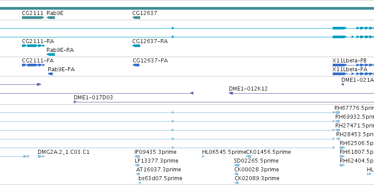
Task: Select the X11Lbeta-PB feature
Action: pos(353,65)
